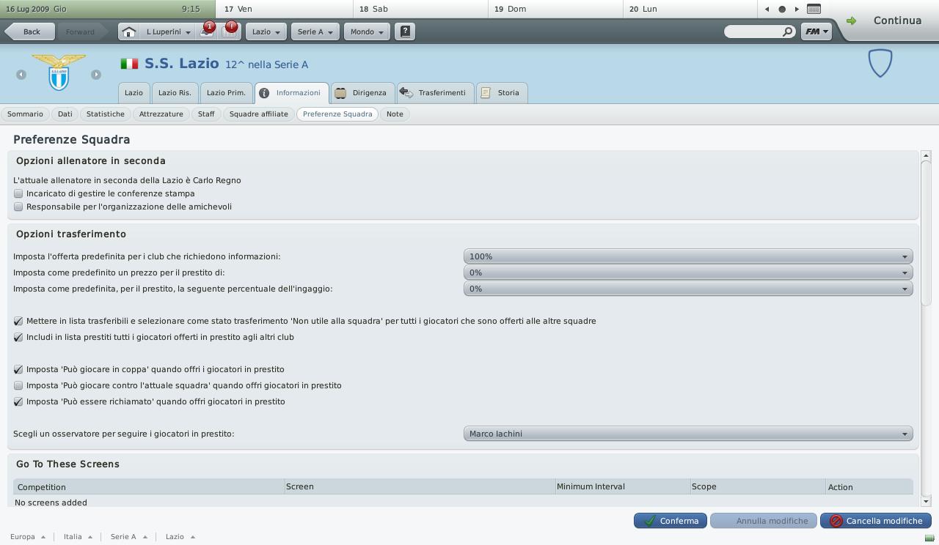Open the Note sub-tab
The image size is (939, 545).
click(395, 114)
